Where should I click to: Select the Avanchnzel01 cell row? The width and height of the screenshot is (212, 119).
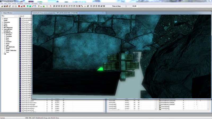click(131, 104)
